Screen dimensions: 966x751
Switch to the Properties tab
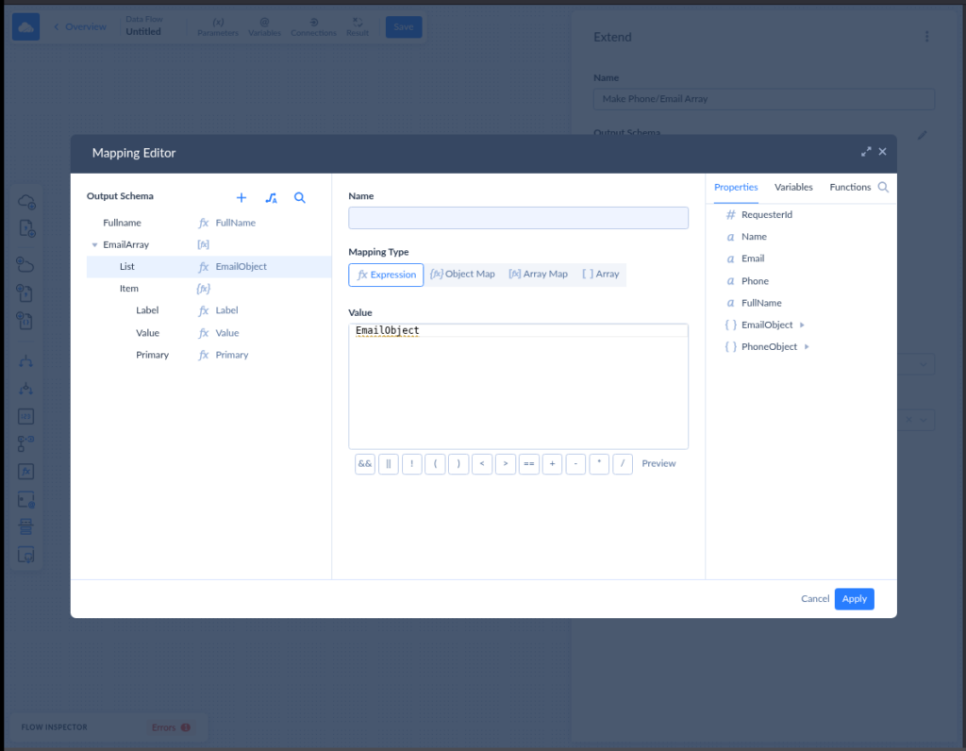pyautogui.click(x=736, y=188)
